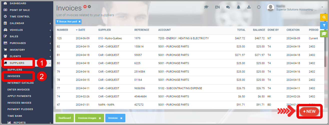The height and width of the screenshot is (125, 329).
Task: Open the user account dropdown arrow
Action: coord(322,7)
